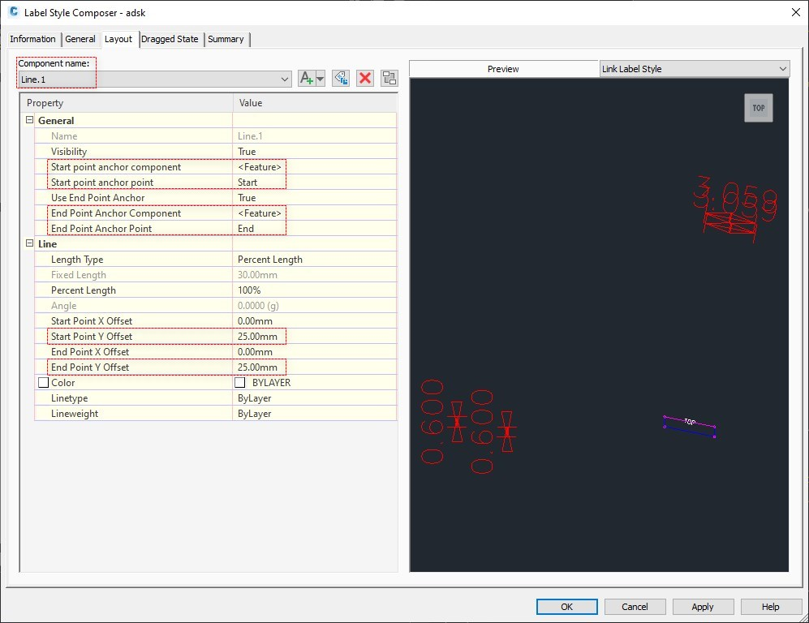Viewport: 809px width, 623px height.
Task: Click the TOP view cube in preview
Action: point(759,108)
